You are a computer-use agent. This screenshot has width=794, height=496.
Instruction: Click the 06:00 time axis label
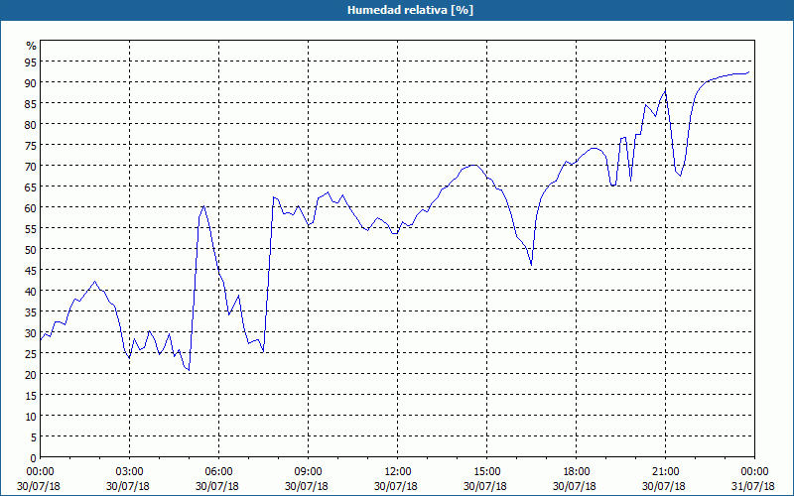(x=218, y=472)
